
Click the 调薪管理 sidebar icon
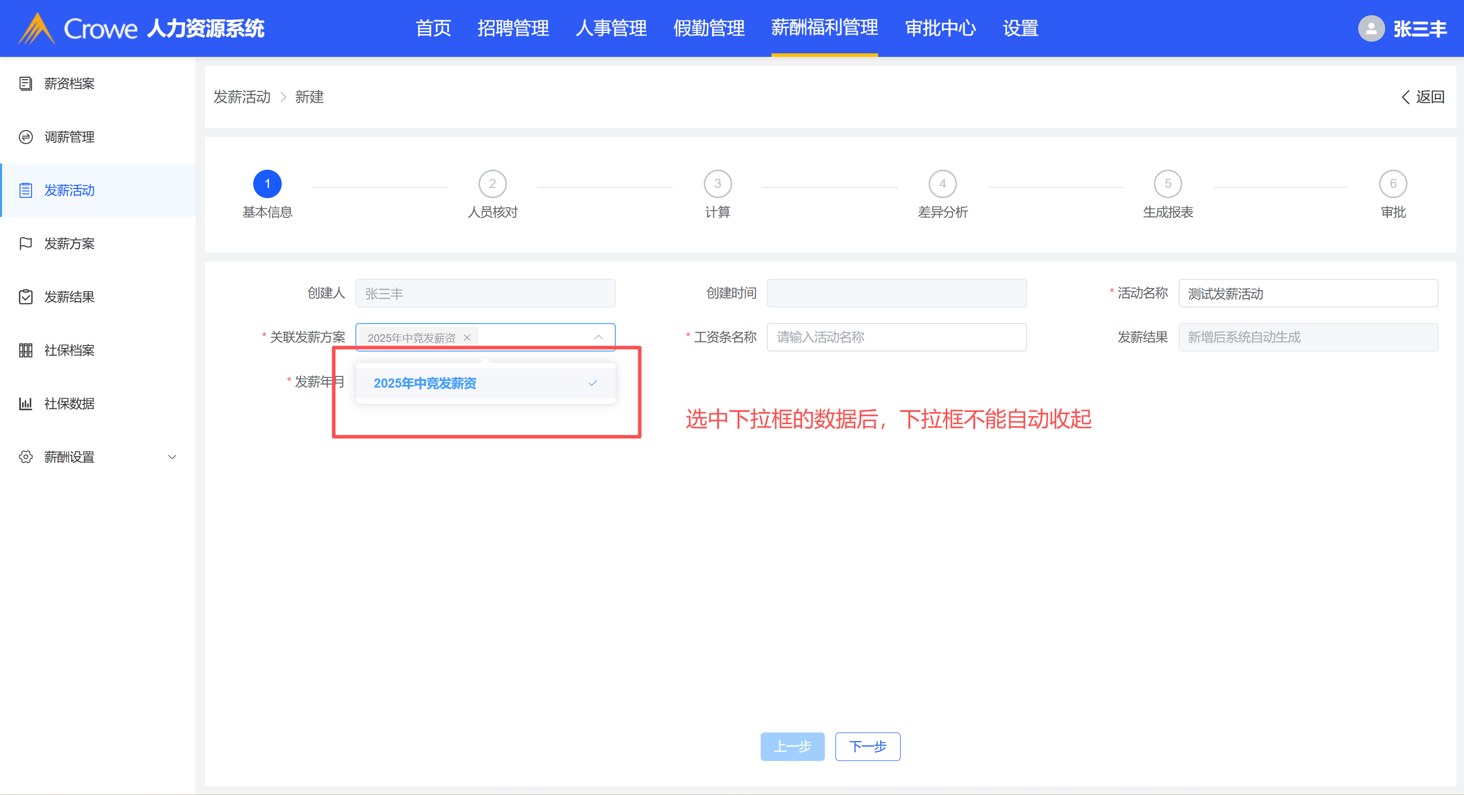click(x=25, y=137)
